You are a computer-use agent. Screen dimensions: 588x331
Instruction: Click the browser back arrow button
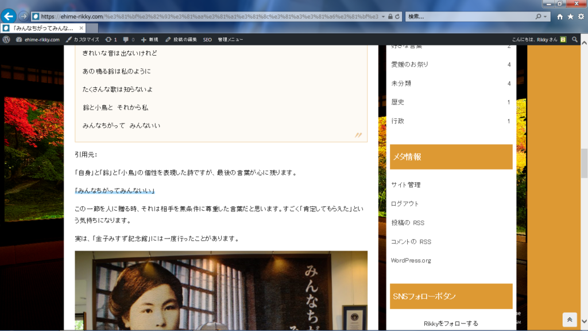(9, 16)
